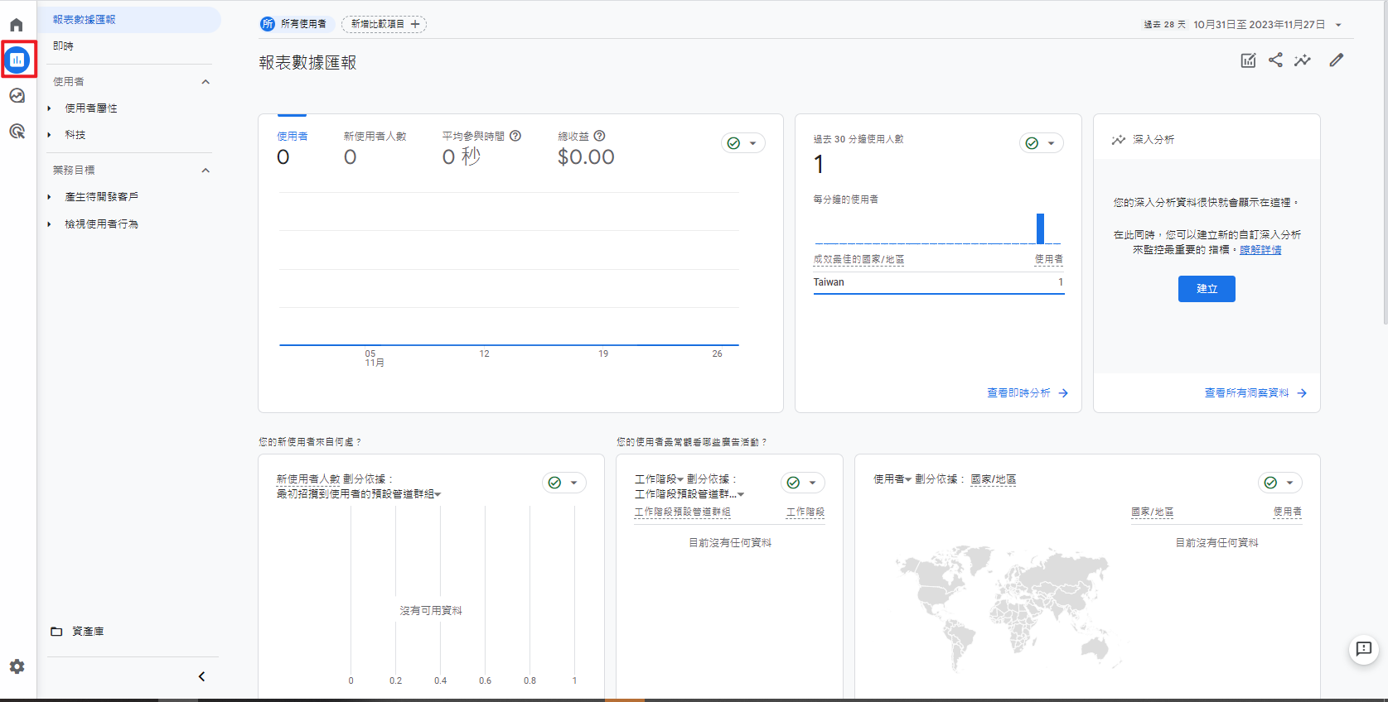This screenshot has width=1388, height=702.
Task: Click 所有使用者 comparison chip
Action: click(x=297, y=24)
